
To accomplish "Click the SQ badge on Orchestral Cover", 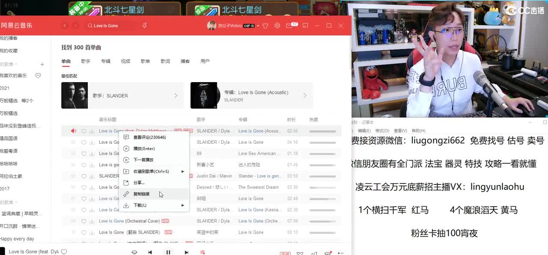I will click(x=165, y=221).
